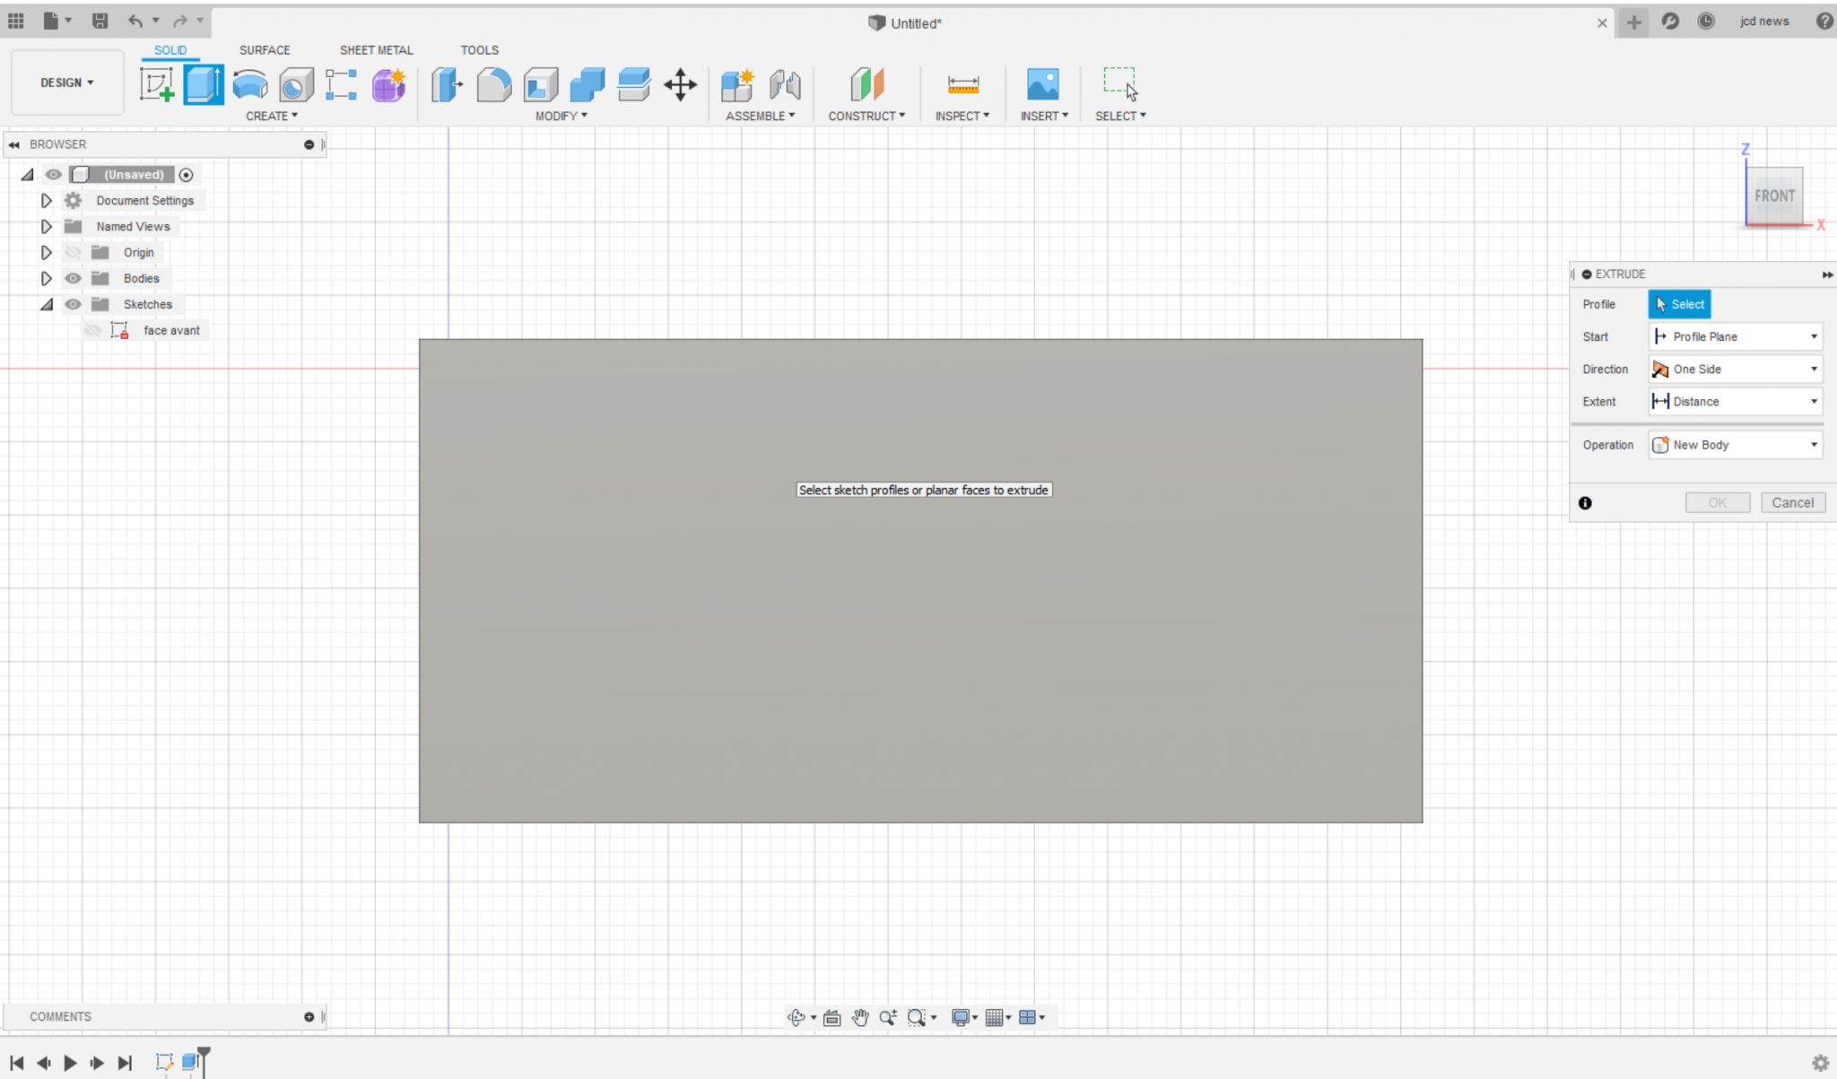
Task: Activate the Fillet tool in Modify
Action: pos(493,85)
